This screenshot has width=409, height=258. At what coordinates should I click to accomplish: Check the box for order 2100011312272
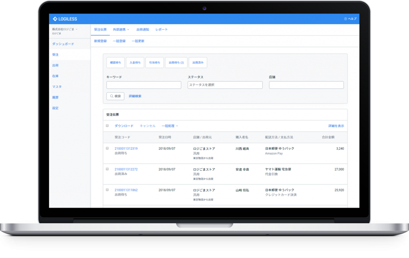[x=107, y=169]
